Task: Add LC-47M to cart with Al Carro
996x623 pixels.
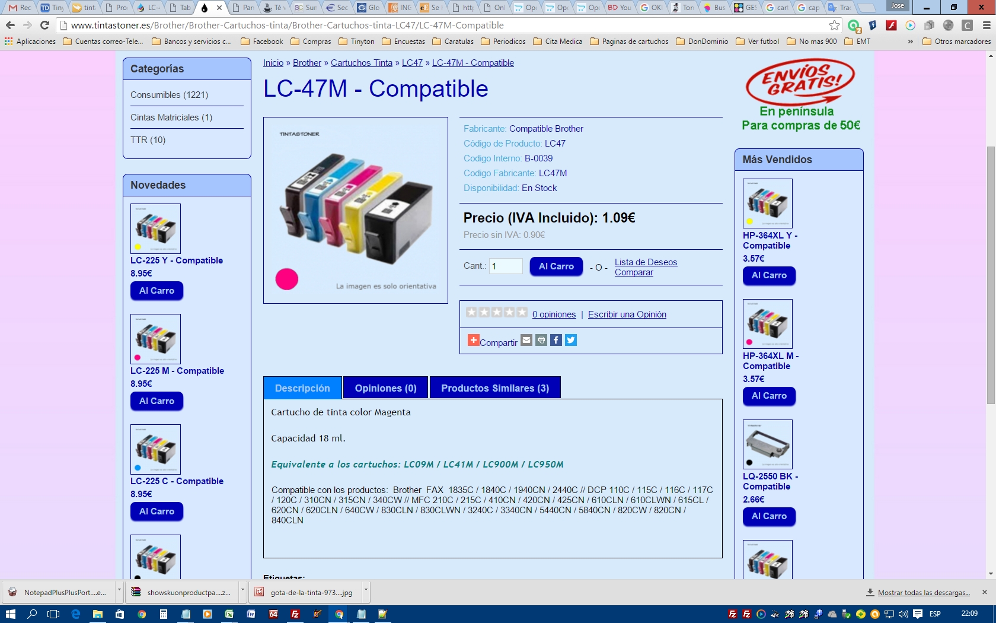Action: (556, 266)
